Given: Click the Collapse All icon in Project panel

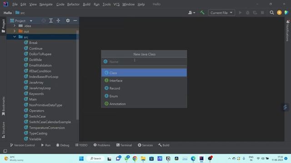Looking at the screenshot, I should 58,21.
